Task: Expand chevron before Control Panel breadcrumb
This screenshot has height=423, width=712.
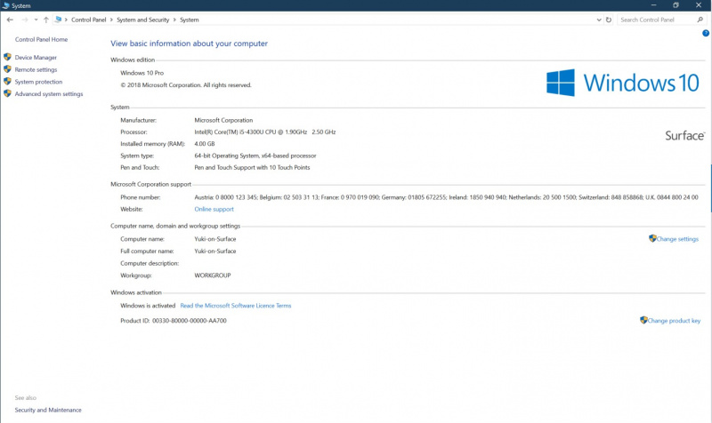Action: [66, 20]
